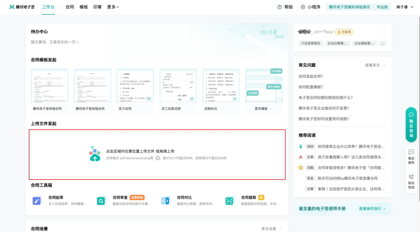The height and width of the screenshot is (232, 420).
Task: Open 腾讯电子签企业版如何开发票? question
Action: 324,108
